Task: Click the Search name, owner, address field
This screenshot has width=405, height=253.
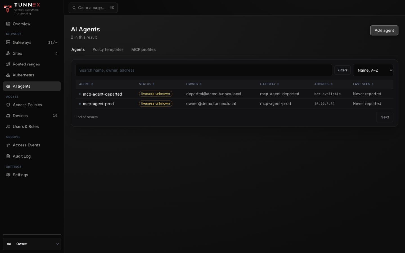Action: point(204,70)
